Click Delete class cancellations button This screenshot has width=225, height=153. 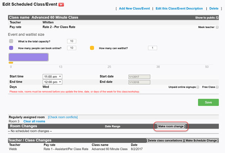[164, 141]
